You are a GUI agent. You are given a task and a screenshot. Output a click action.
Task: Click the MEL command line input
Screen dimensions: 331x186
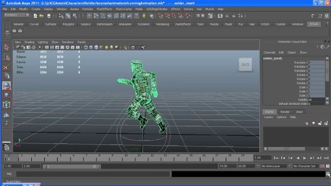[x=93, y=174]
